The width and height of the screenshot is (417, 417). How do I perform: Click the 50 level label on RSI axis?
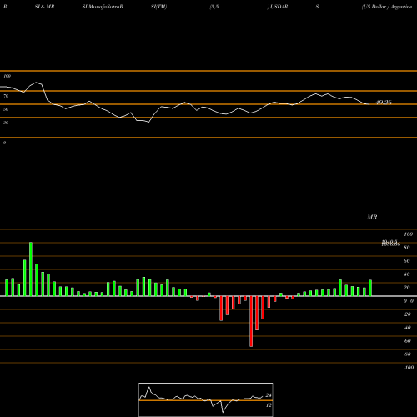pyautogui.click(x=6, y=109)
